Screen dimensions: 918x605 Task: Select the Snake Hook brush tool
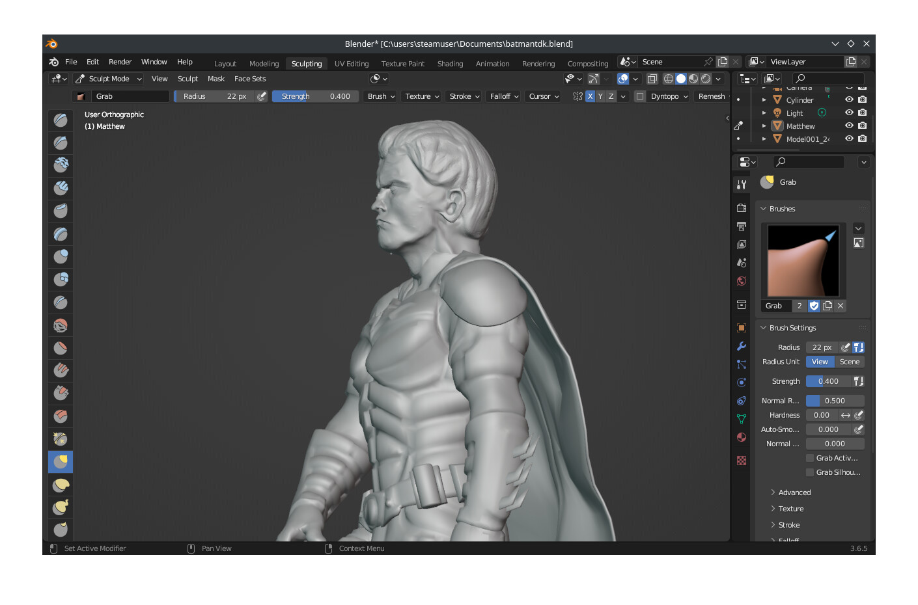coord(61,507)
